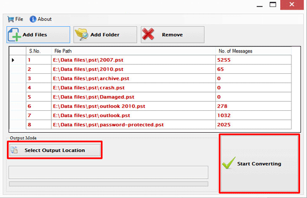Close the converter window
This screenshot has height=198, width=307.
tap(291, 5)
